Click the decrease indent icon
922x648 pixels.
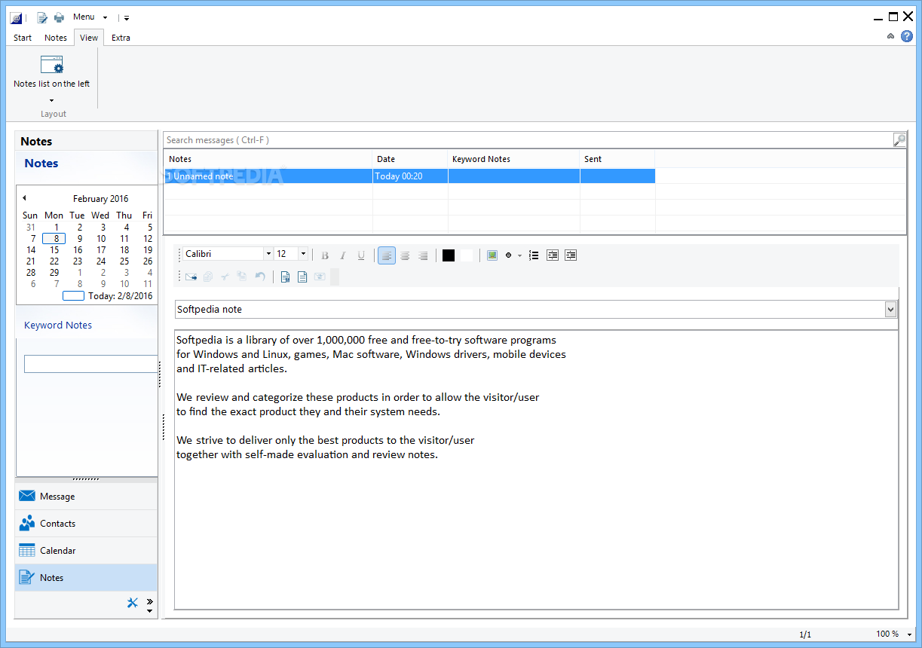point(553,255)
